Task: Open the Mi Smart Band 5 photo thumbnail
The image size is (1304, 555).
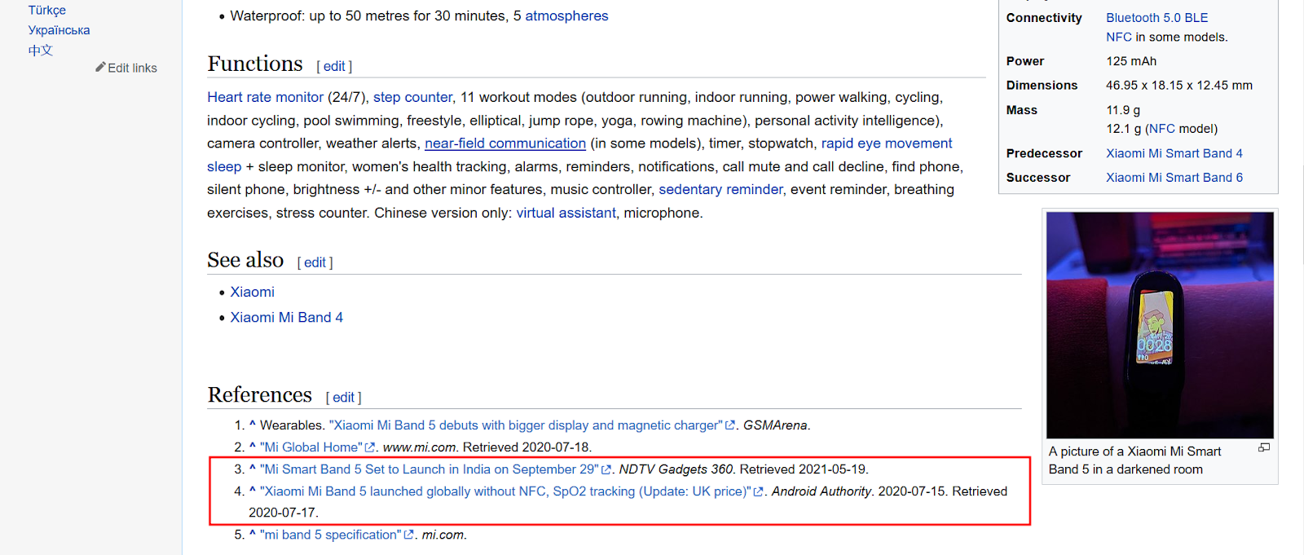Action: [1160, 325]
